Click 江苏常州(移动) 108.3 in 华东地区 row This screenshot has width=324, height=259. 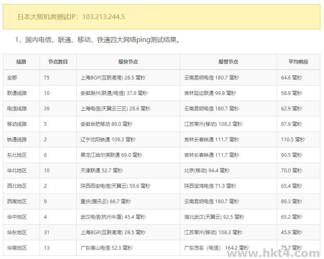[213, 233]
